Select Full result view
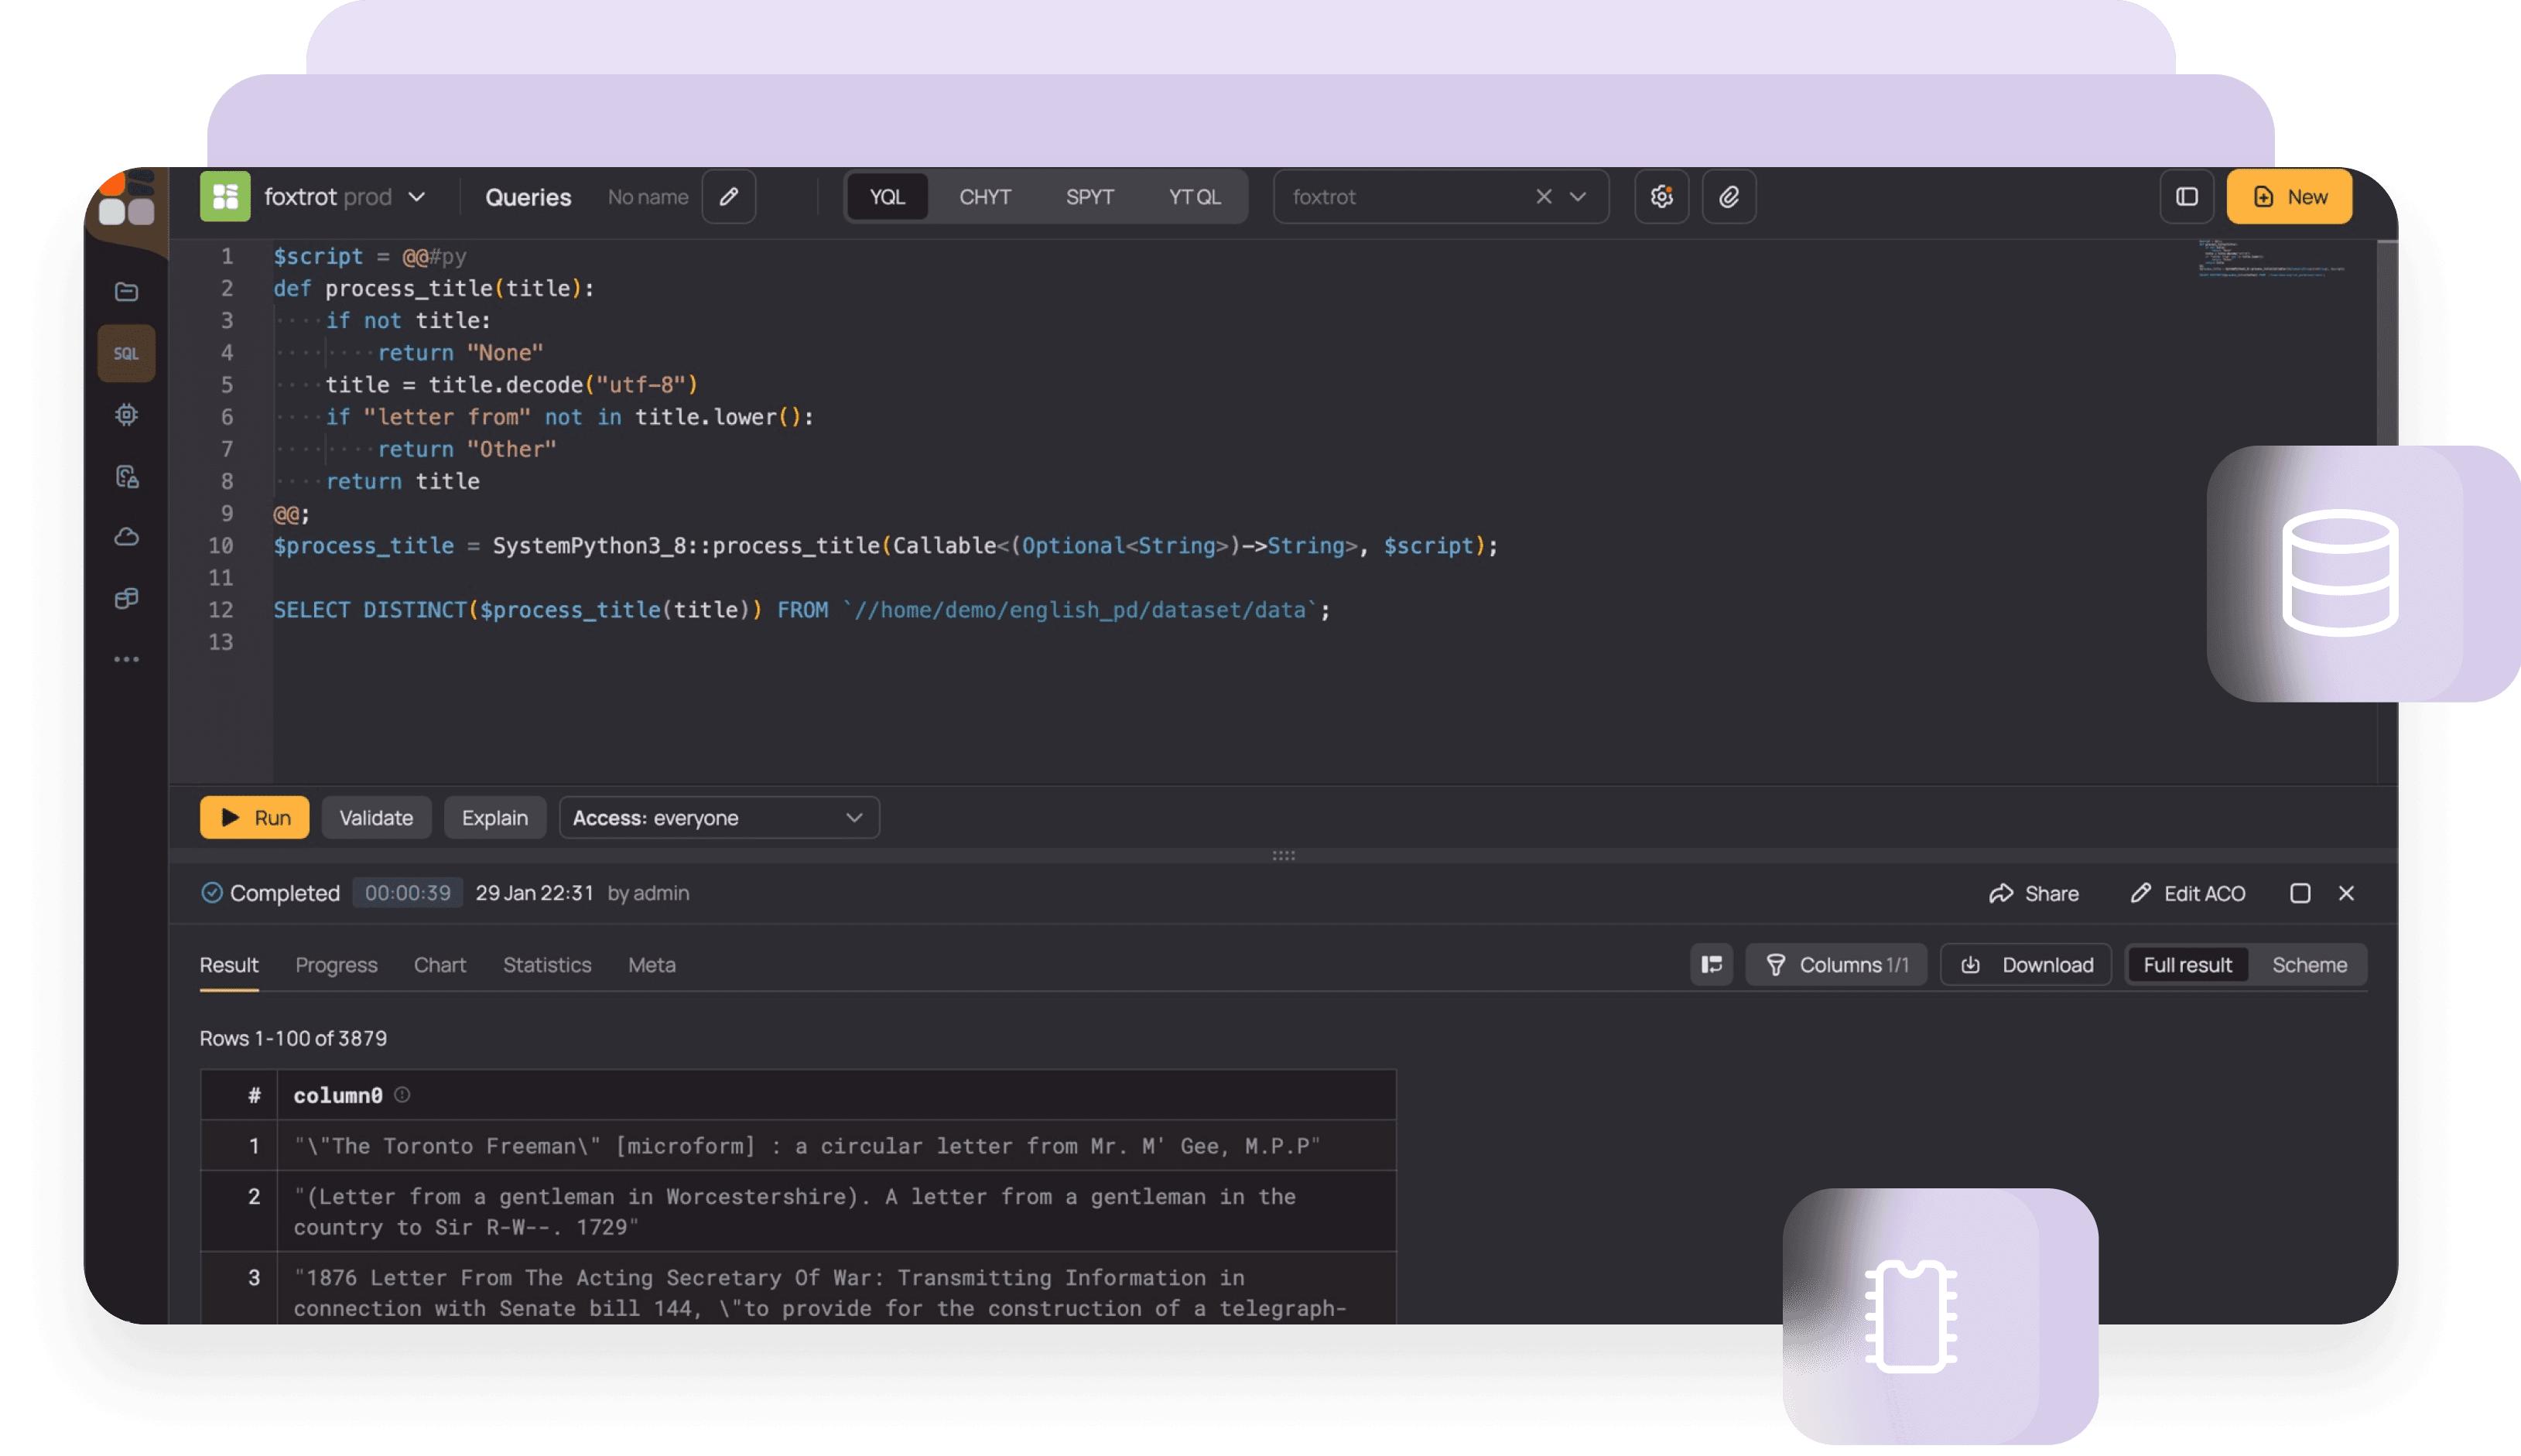This screenshot has height=1456, width=2521. [2187, 965]
